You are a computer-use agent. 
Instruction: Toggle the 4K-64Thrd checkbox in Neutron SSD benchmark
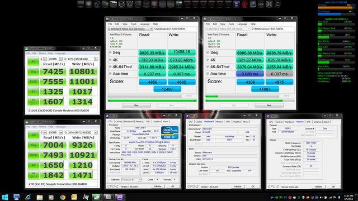(110, 66)
